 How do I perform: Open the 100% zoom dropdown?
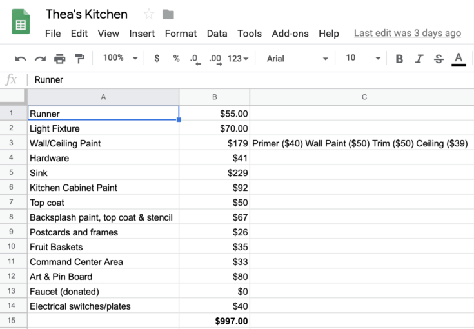[121, 58]
